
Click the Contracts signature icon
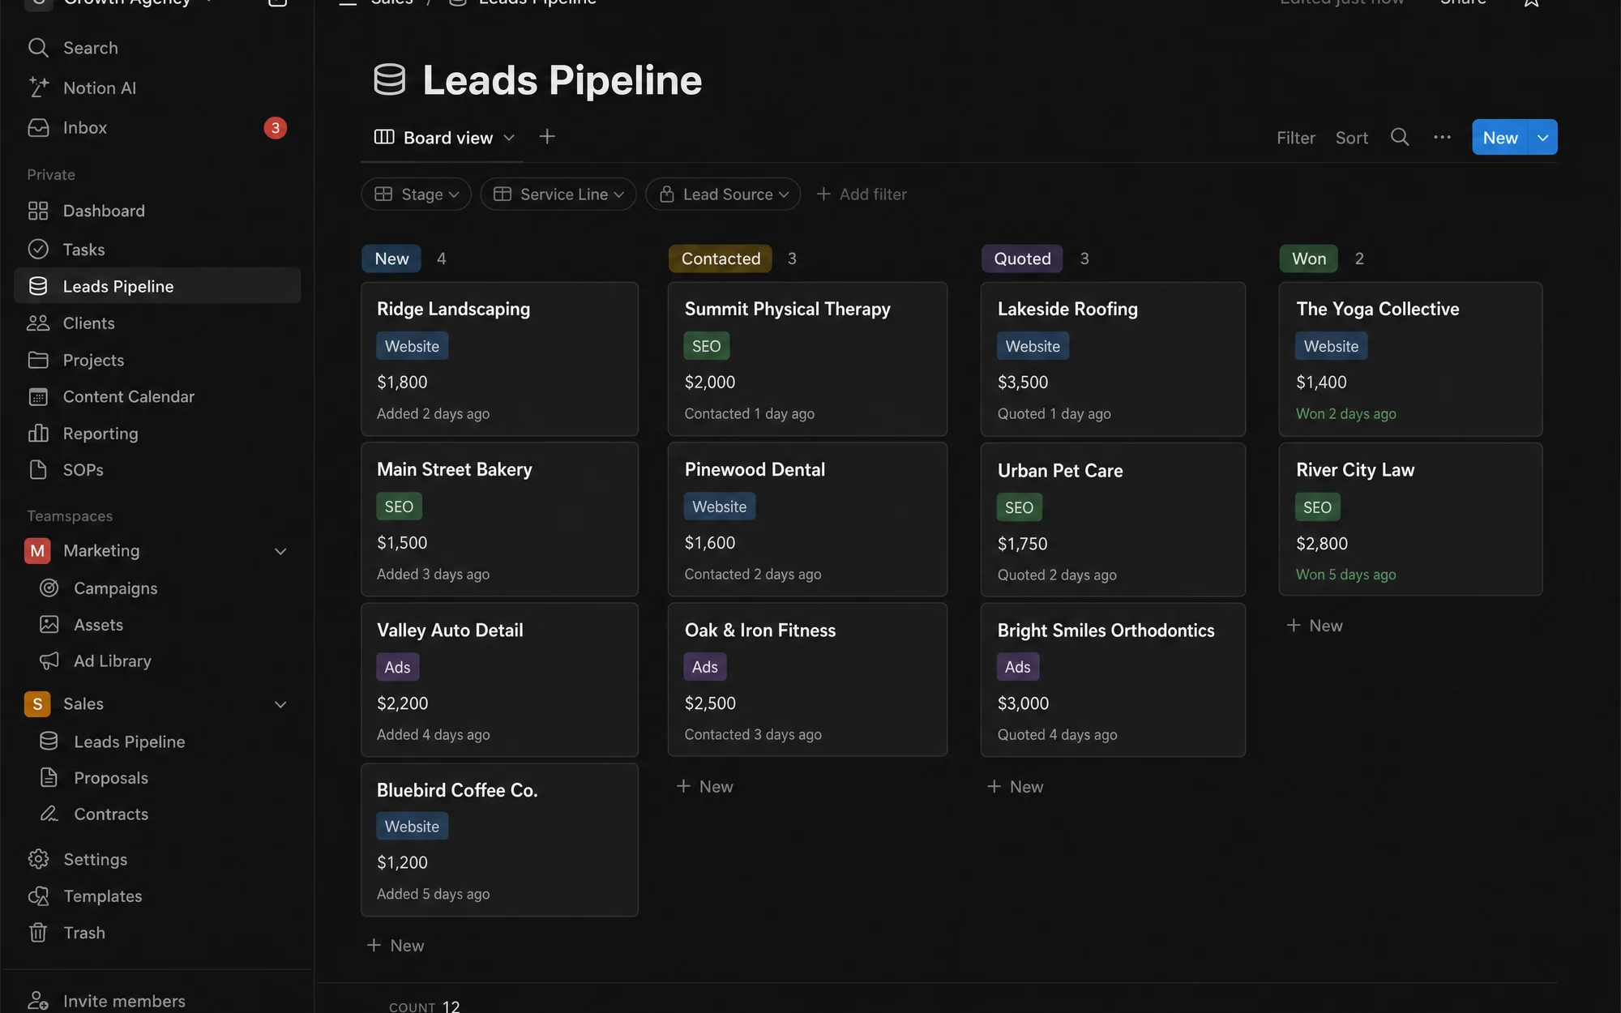click(49, 814)
